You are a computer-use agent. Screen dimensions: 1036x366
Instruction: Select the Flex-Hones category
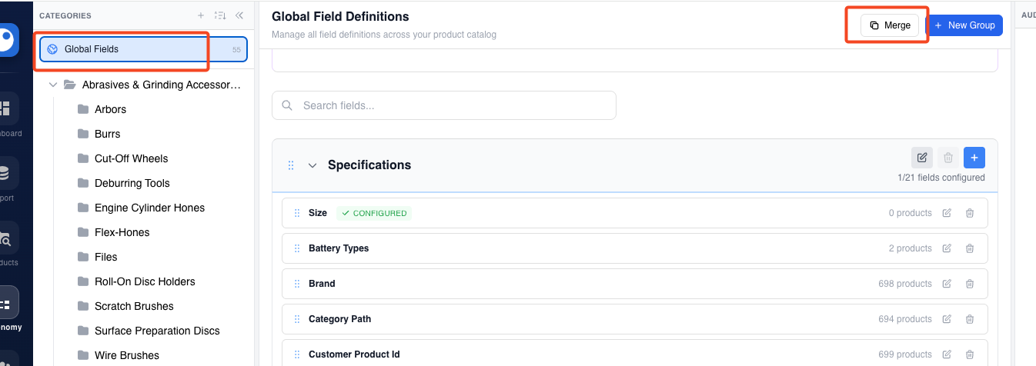[x=122, y=232]
